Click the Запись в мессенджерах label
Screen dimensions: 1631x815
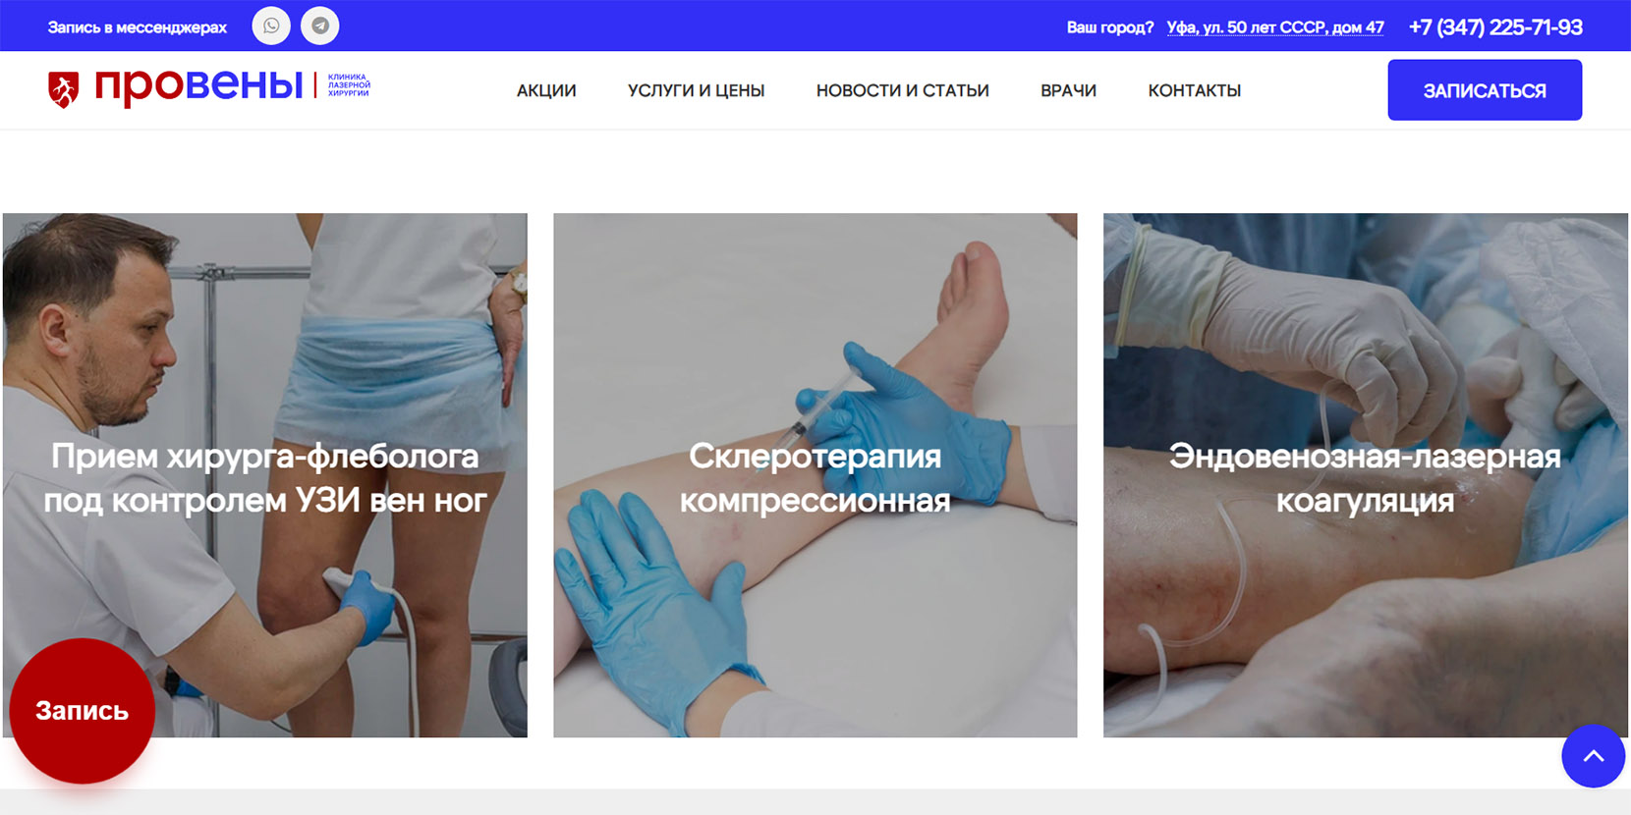(x=138, y=27)
